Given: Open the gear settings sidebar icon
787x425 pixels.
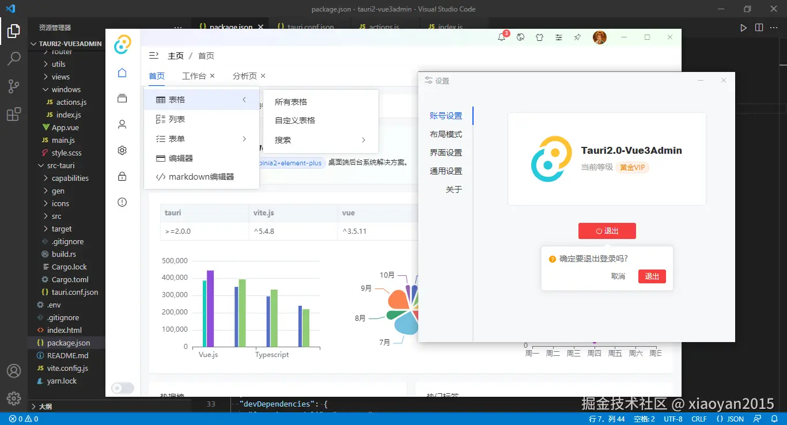Looking at the screenshot, I should pos(122,150).
